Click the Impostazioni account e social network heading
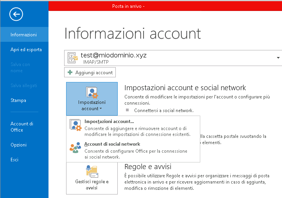This screenshot has height=198, width=282. (185, 88)
